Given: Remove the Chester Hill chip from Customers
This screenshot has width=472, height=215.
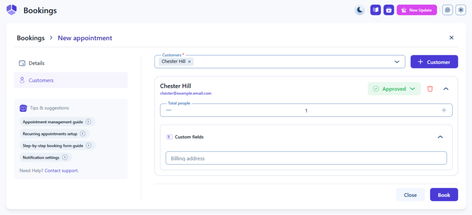Looking at the screenshot, I should point(189,62).
